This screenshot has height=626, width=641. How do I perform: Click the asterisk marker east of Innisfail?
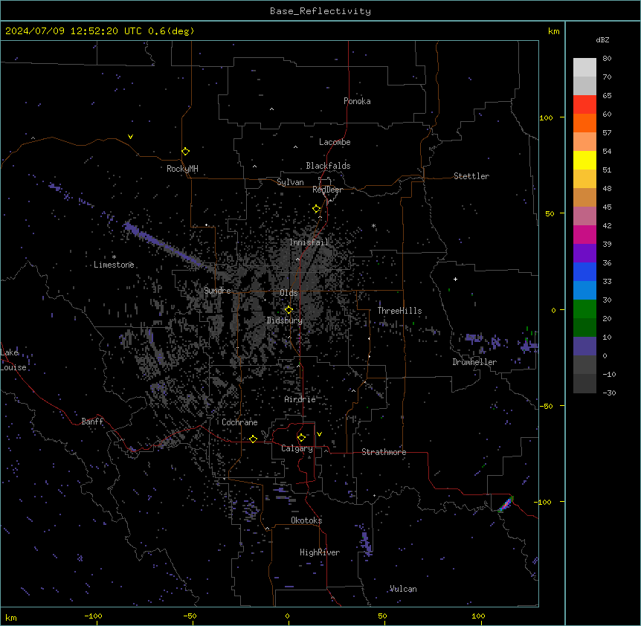click(373, 225)
